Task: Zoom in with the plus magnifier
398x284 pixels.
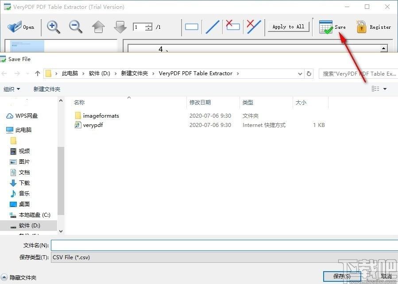Action: coord(53,27)
